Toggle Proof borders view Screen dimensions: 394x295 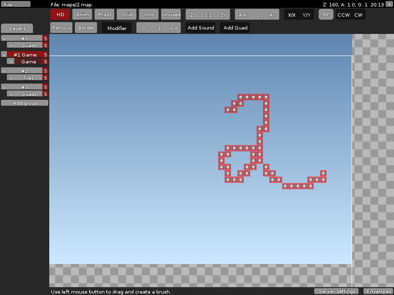click(x=104, y=15)
